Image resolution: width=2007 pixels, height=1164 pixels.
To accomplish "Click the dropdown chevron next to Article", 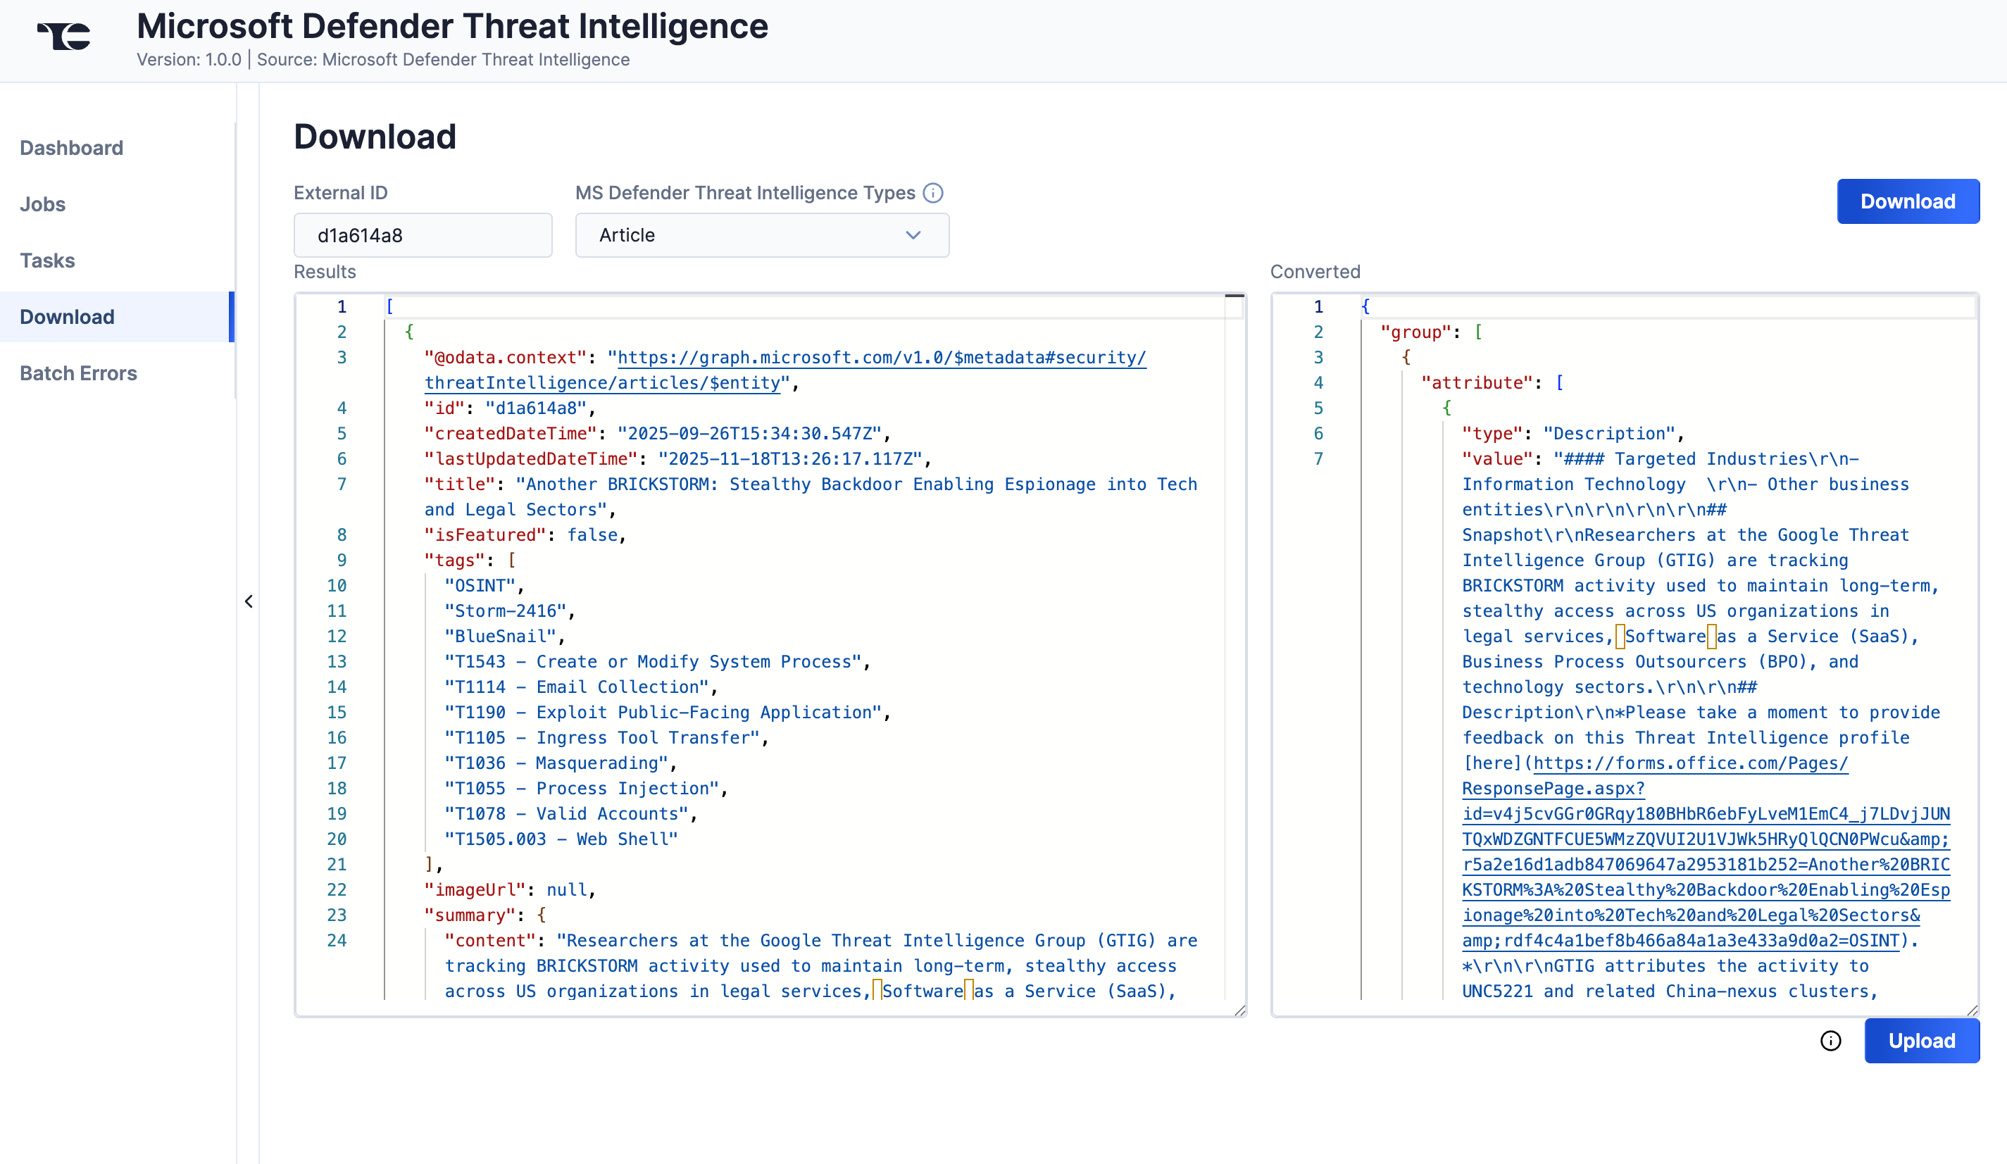I will point(913,235).
